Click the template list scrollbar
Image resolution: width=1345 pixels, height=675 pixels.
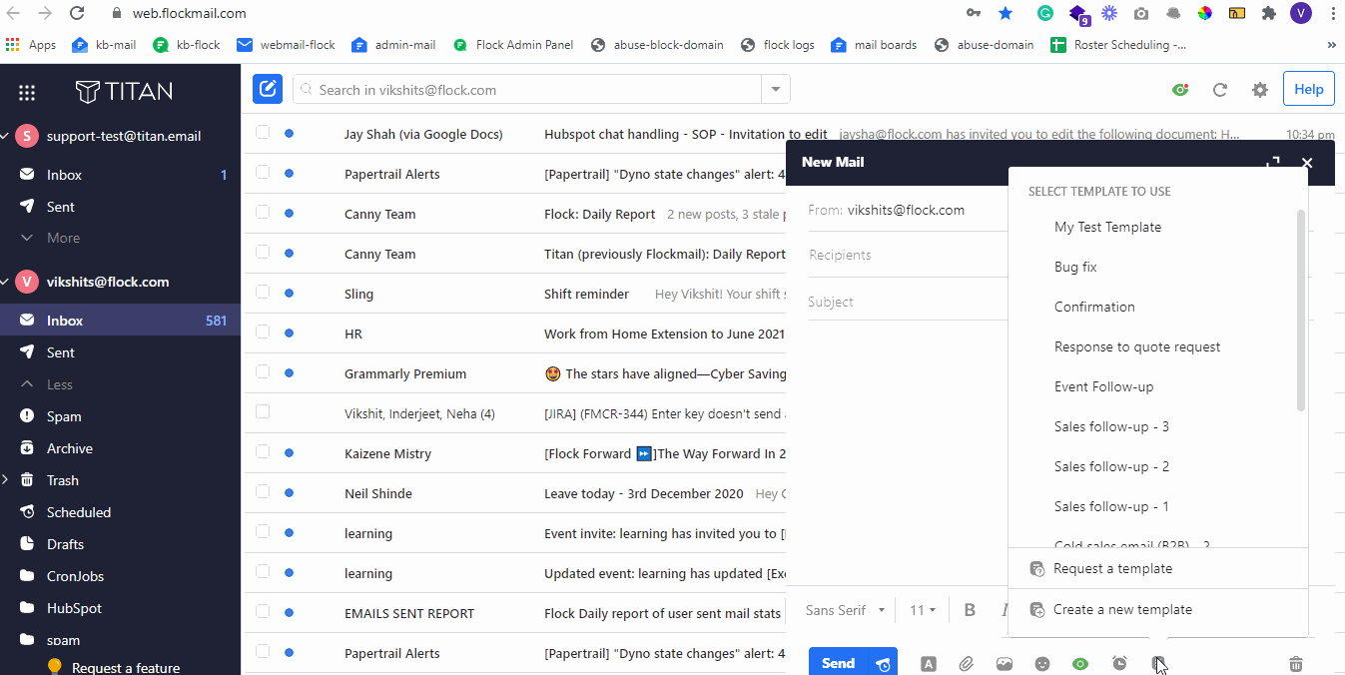tap(1301, 311)
